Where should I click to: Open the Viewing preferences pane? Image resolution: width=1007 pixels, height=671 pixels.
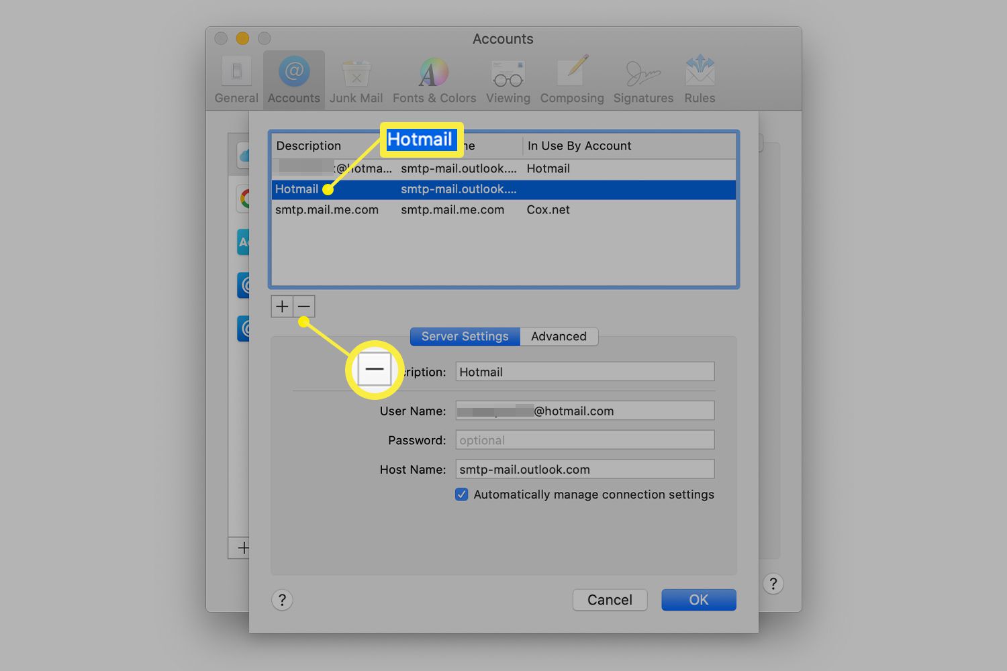click(508, 80)
